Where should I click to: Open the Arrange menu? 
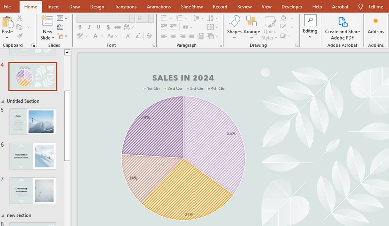[x=251, y=27]
